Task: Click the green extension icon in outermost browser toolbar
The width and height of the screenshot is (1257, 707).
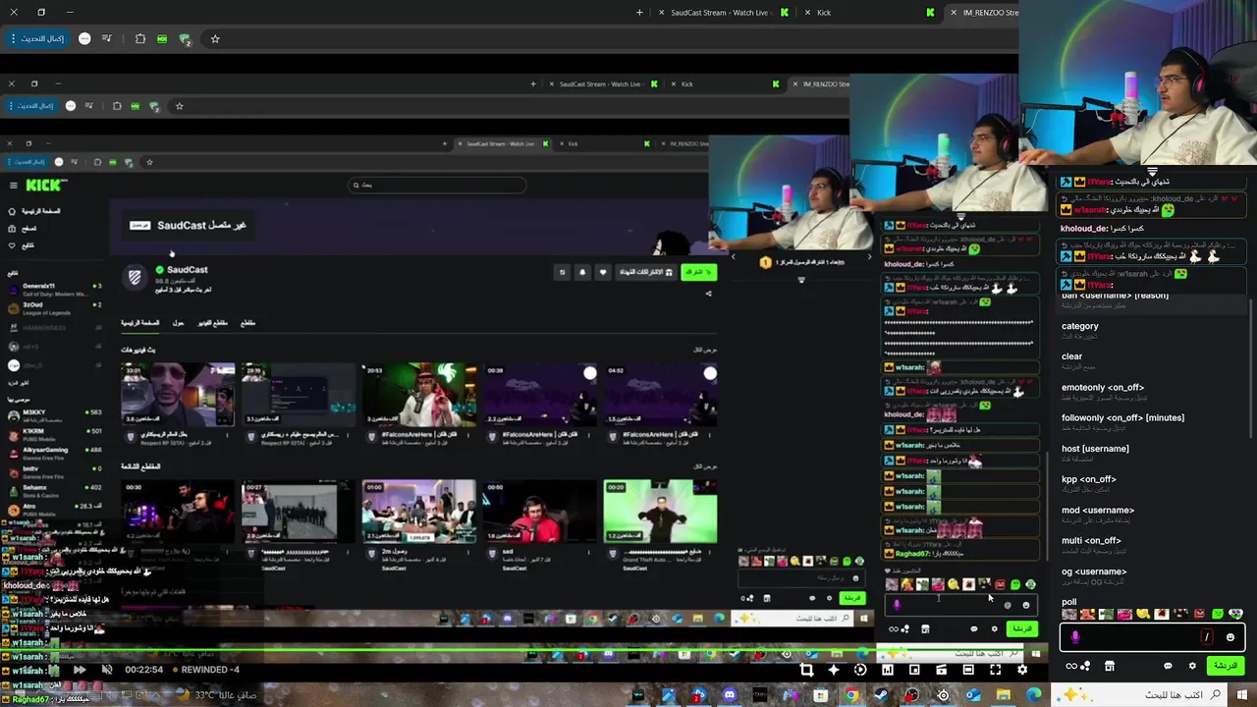Action: tap(162, 38)
